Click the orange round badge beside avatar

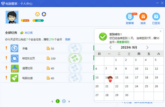point(37,14)
